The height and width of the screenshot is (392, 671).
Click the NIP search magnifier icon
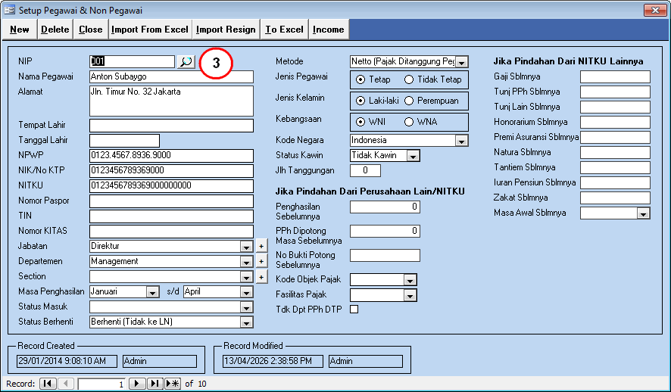[x=186, y=62]
